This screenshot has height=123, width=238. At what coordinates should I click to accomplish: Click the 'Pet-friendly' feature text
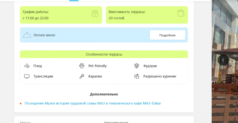point(98,66)
